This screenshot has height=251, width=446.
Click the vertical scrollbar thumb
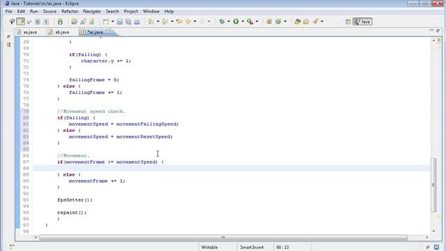433,185
